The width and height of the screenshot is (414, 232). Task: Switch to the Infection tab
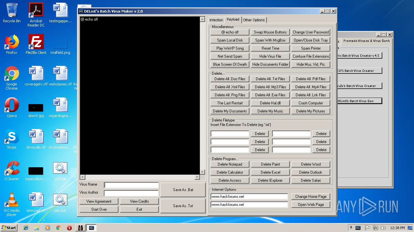[x=216, y=20]
